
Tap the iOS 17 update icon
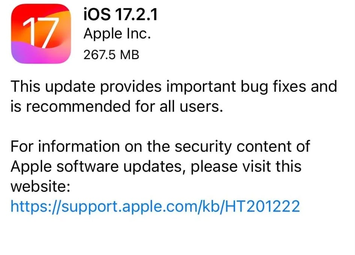[41, 34]
